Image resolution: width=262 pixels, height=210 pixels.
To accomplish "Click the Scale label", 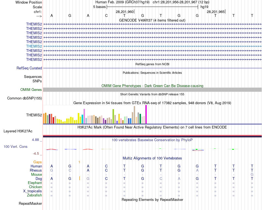I will (37, 7).
